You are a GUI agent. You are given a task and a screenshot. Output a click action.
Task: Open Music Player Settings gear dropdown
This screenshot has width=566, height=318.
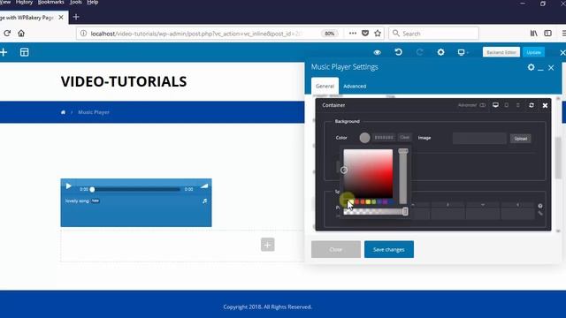pyautogui.click(x=531, y=67)
